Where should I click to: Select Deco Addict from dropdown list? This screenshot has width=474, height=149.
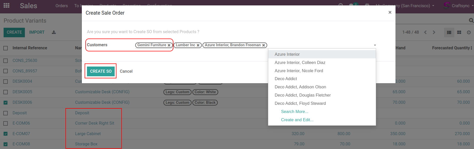point(286,79)
